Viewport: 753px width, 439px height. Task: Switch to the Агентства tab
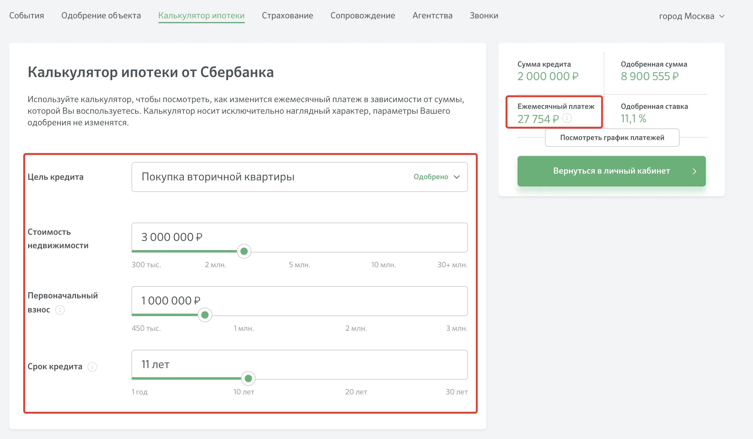tap(432, 15)
